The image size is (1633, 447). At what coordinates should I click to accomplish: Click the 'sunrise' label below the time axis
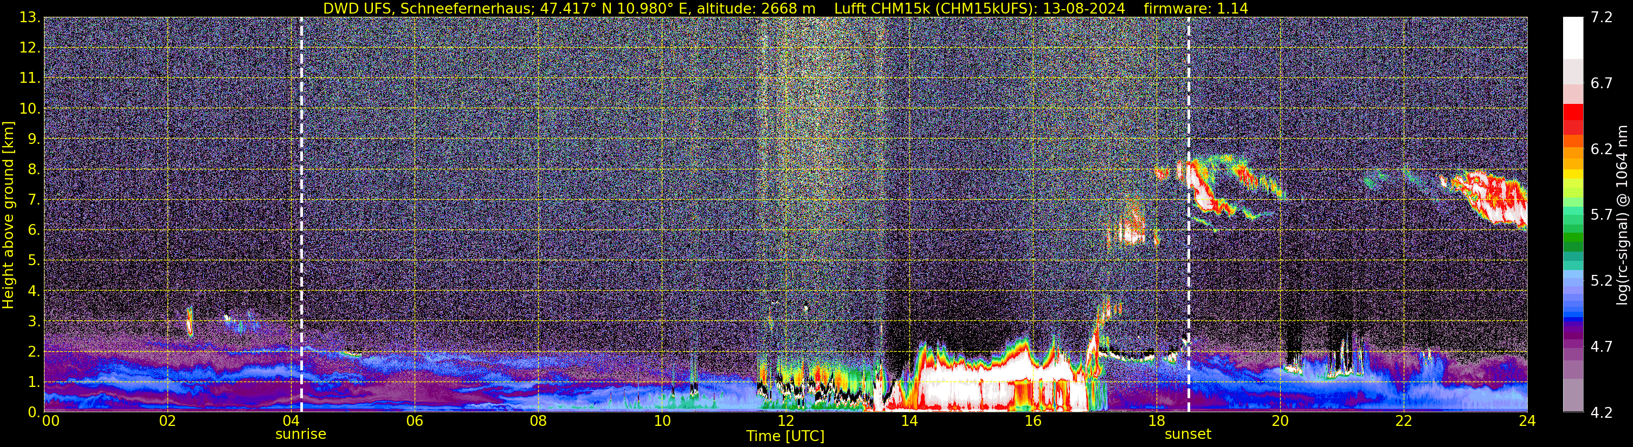[300, 435]
